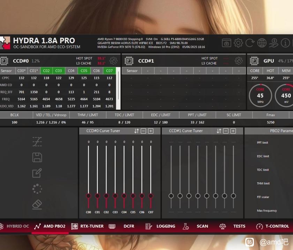Click the HYDRA puzzle logo
This screenshot has height=250, width=293.
(5, 43)
